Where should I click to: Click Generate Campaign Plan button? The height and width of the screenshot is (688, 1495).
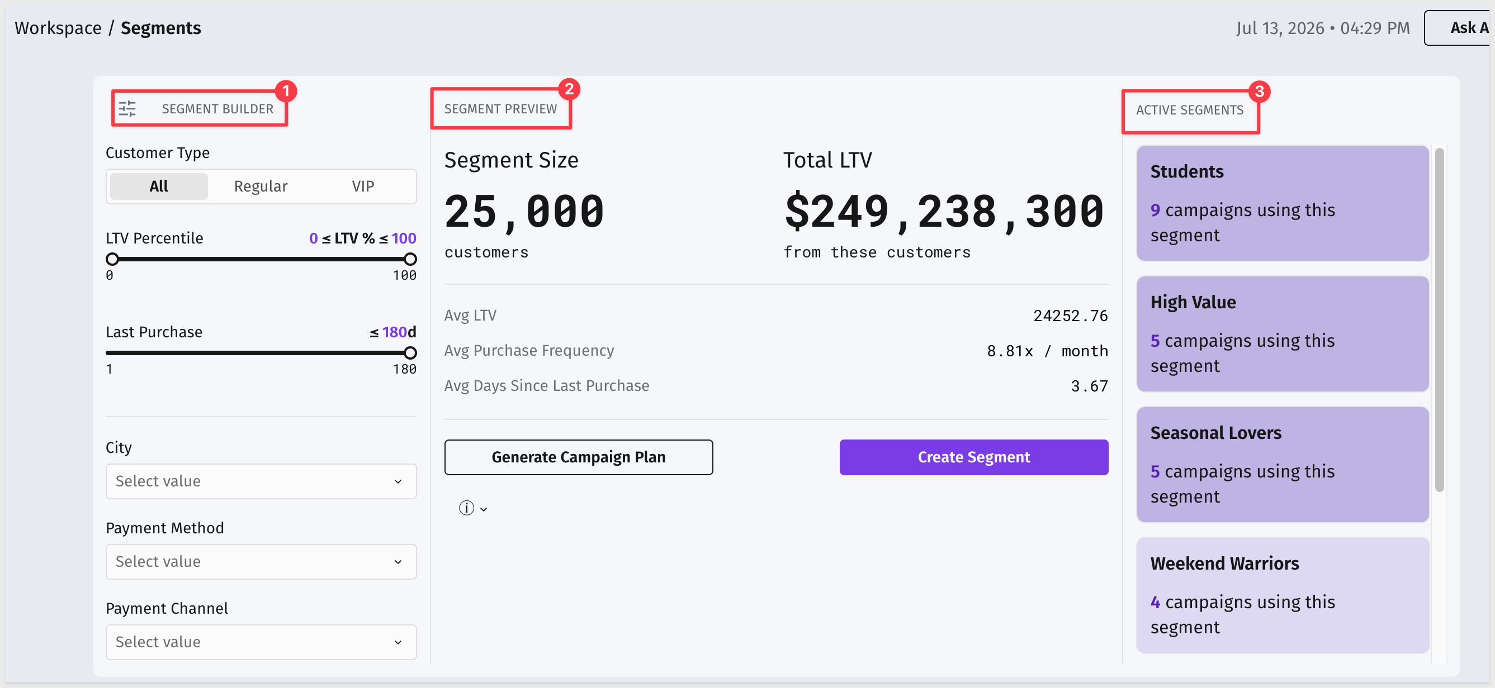pyautogui.click(x=579, y=457)
